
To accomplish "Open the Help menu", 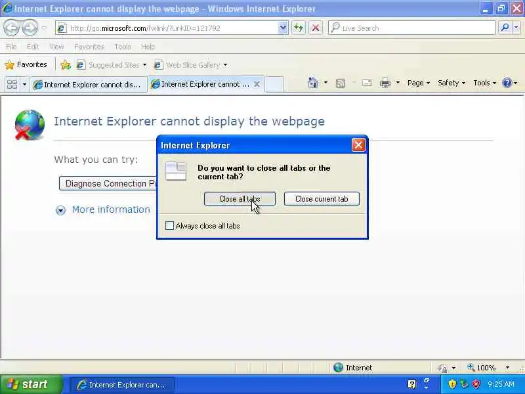I will [148, 47].
